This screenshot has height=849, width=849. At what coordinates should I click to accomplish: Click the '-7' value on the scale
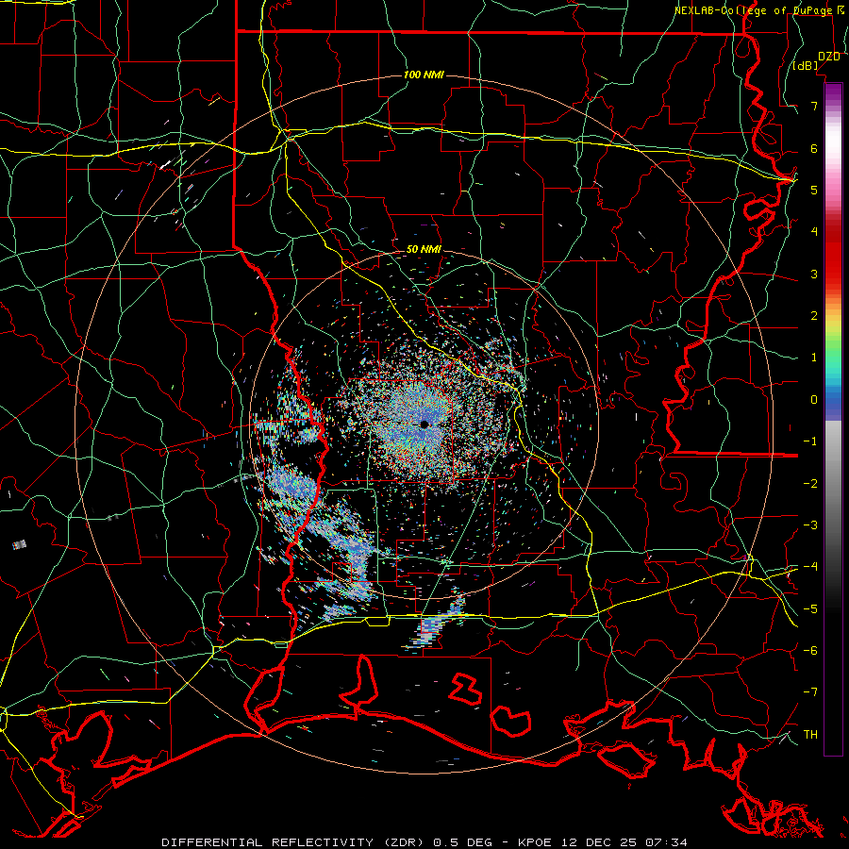pyautogui.click(x=810, y=692)
